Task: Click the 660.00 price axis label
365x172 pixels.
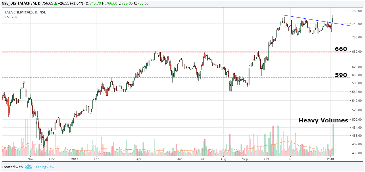Action: [357, 52]
